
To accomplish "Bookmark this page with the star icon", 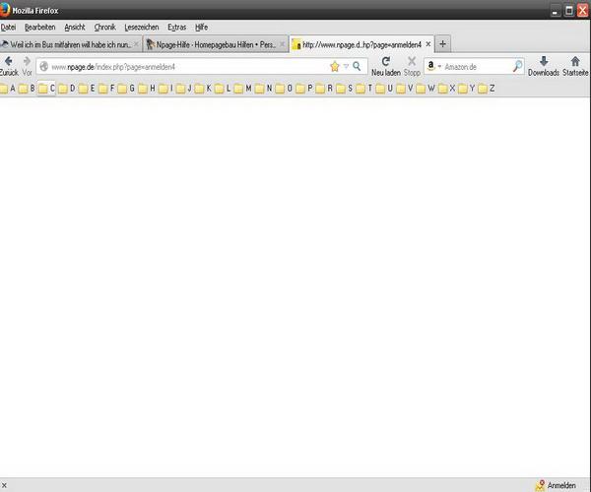I will pyautogui.click(x=334, y=66).
